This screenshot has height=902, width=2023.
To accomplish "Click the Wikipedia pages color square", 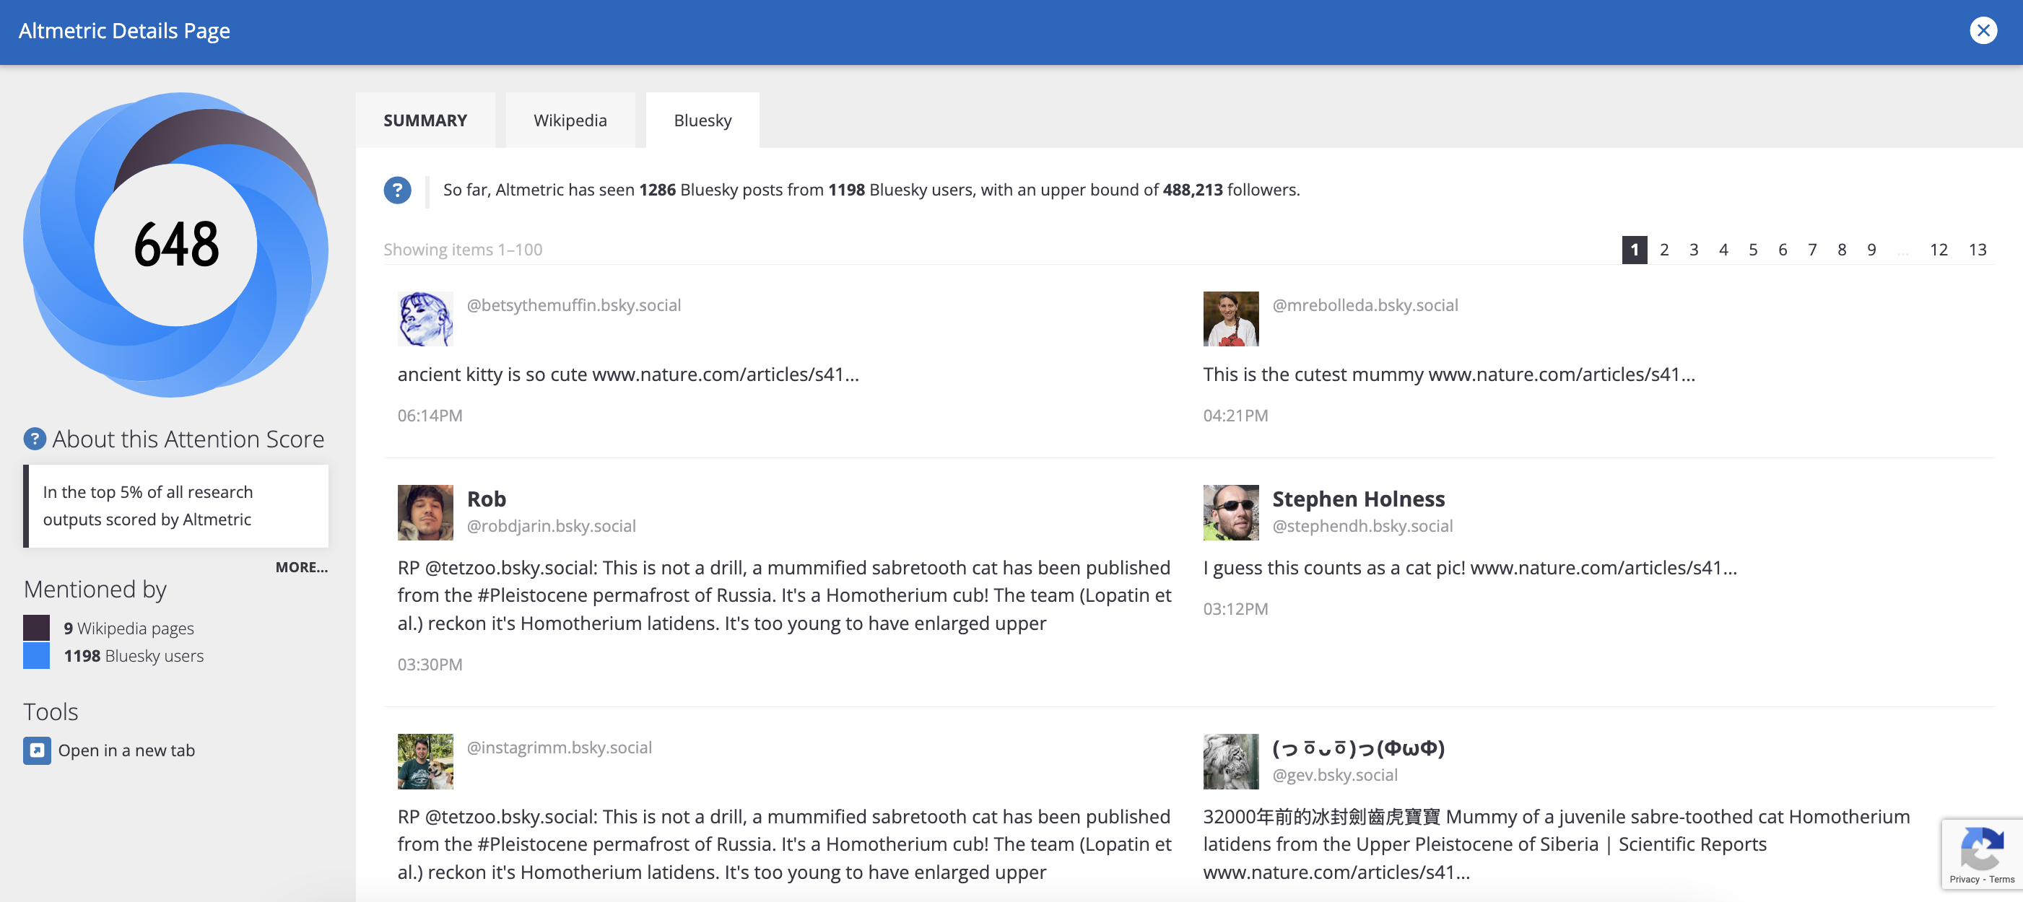I will (x=36, y=628).
